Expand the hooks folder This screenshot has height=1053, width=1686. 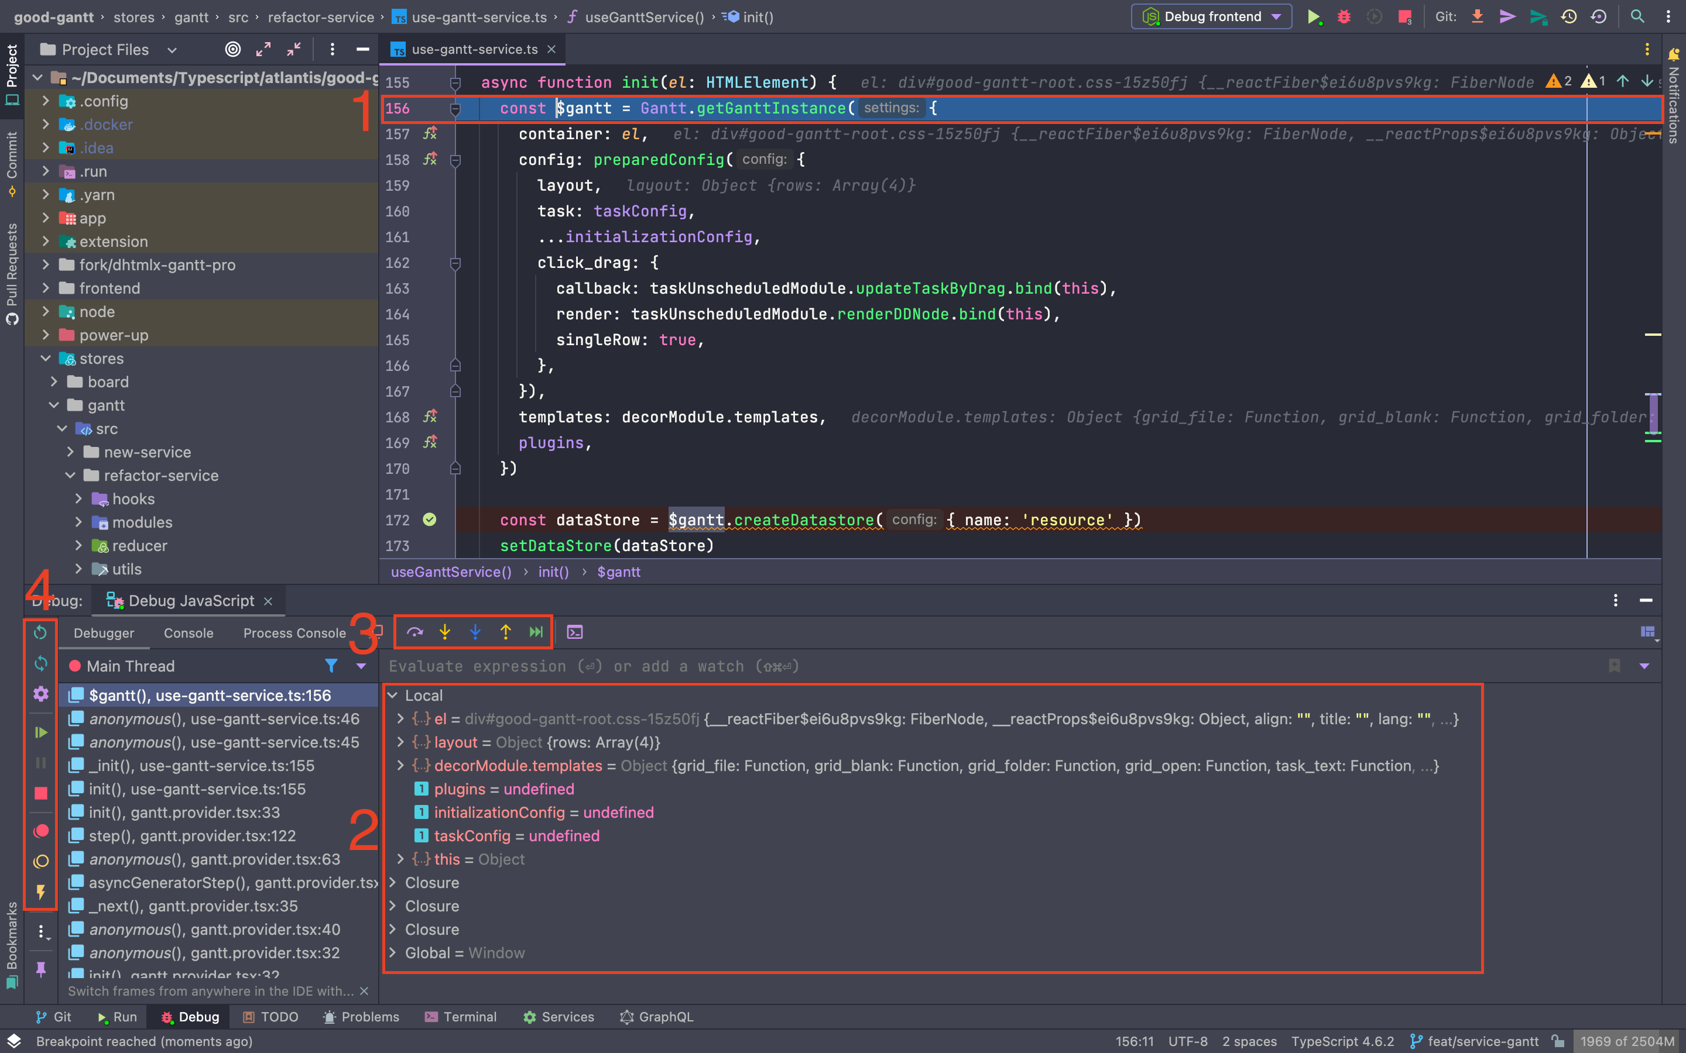point(78,498)
